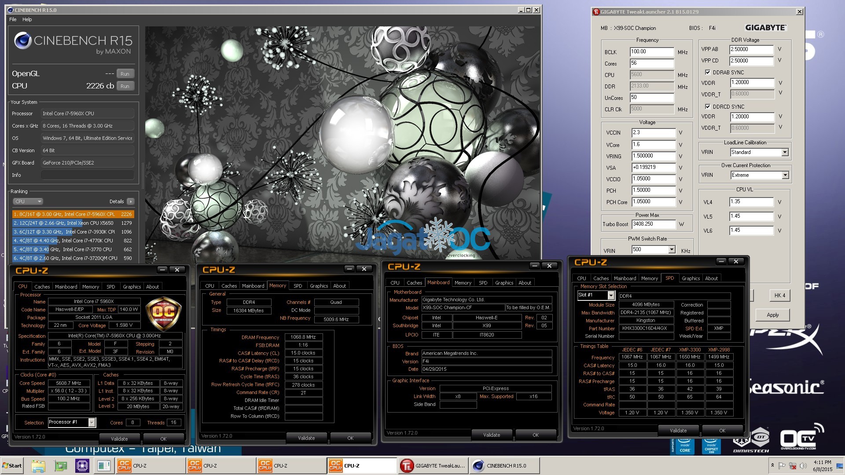845x475 pixels.
Task: Click the CPU chip icon on taskbar
Action: point(82,466)
